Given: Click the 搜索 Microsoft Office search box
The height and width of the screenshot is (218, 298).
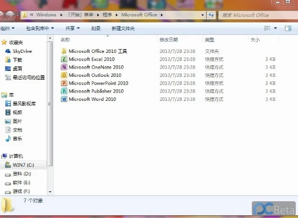Looking at the screenshot, I should (x=258, y=15).
